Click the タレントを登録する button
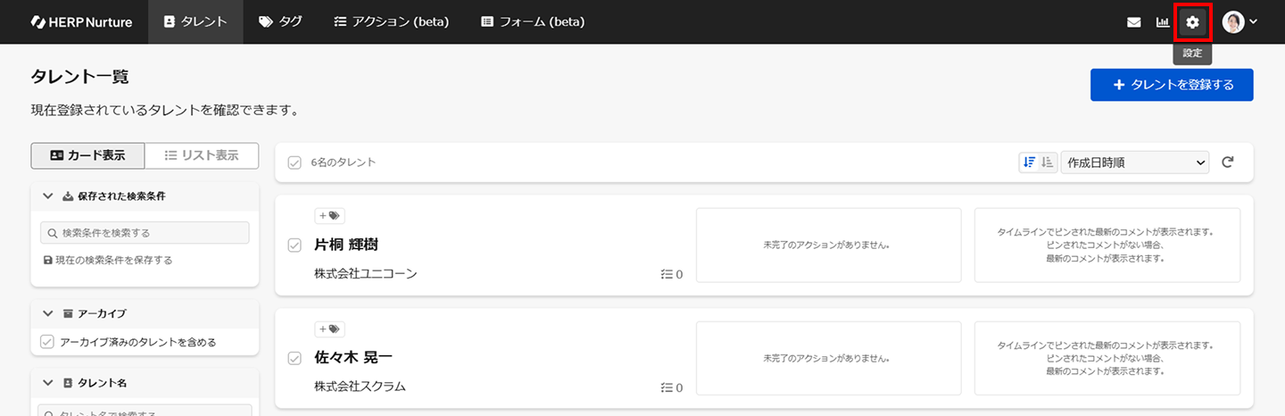Viewport: 1285px width, 416px height. [1172, 85]
